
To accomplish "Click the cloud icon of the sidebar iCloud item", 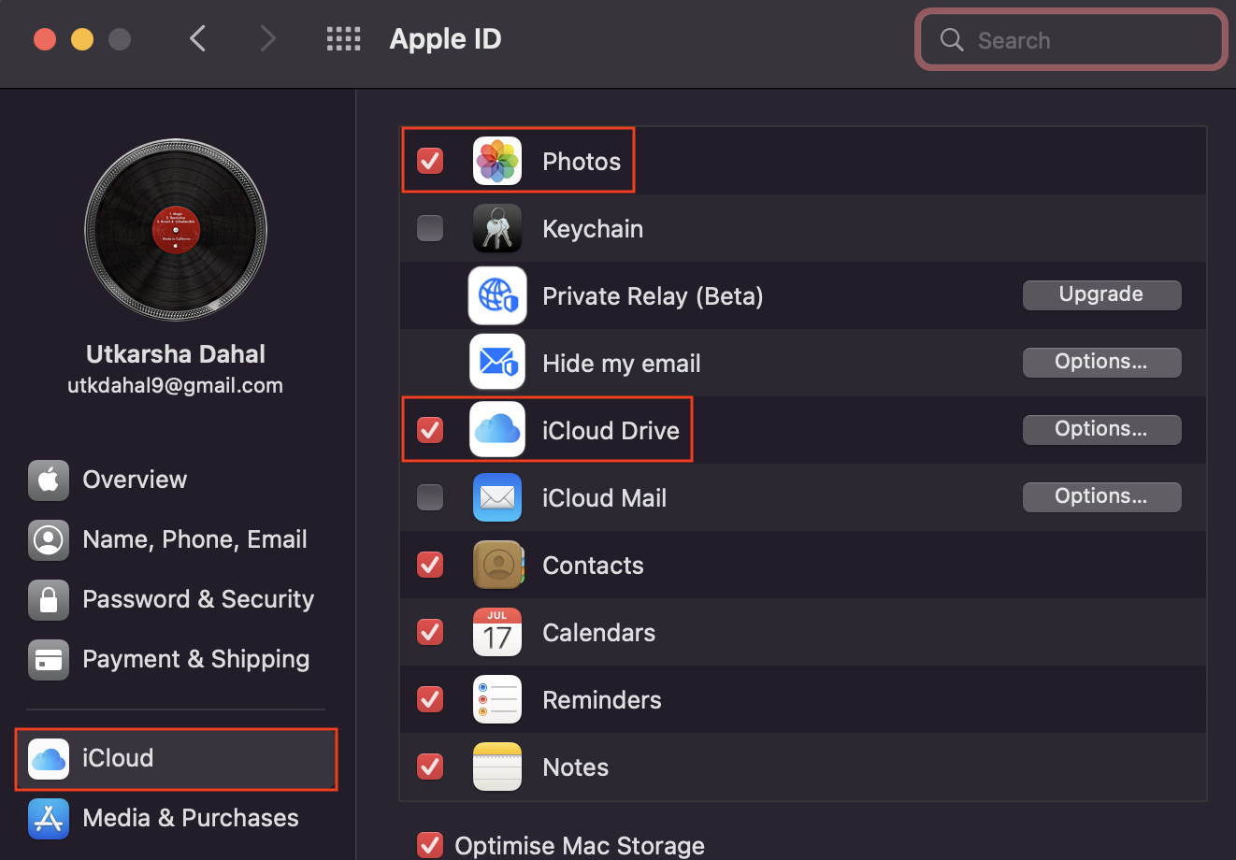I will pyautogui.click(x=49, y=758).
